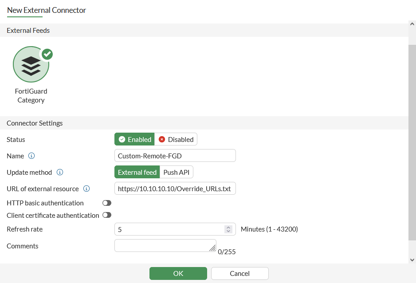Toggle Client certificate authentication switch

[x=106, y=215]
